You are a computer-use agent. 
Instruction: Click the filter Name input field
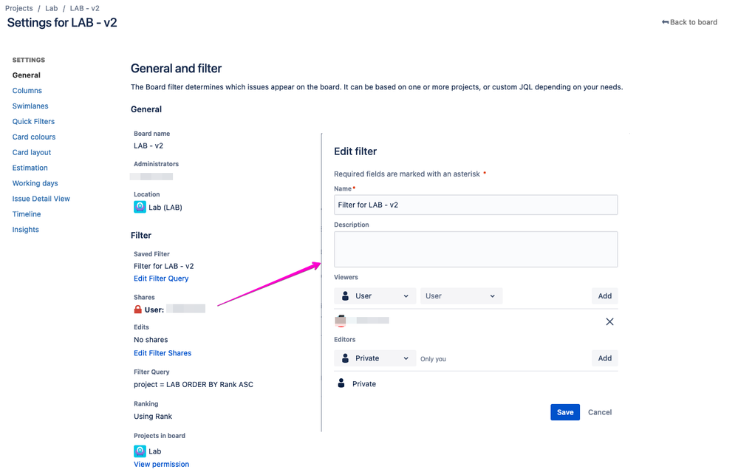point(476,205)
